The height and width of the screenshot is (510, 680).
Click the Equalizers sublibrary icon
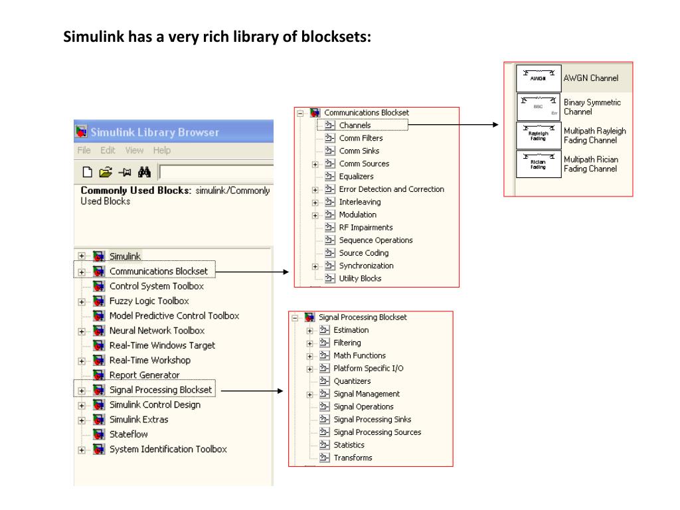pyautogui.click(x=330, y=176)
